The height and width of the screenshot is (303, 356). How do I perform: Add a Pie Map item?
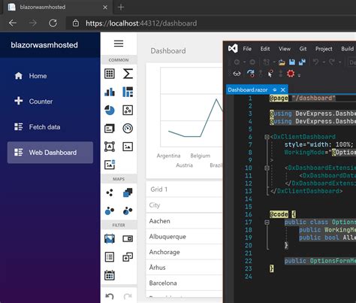(x=128, y=211)
